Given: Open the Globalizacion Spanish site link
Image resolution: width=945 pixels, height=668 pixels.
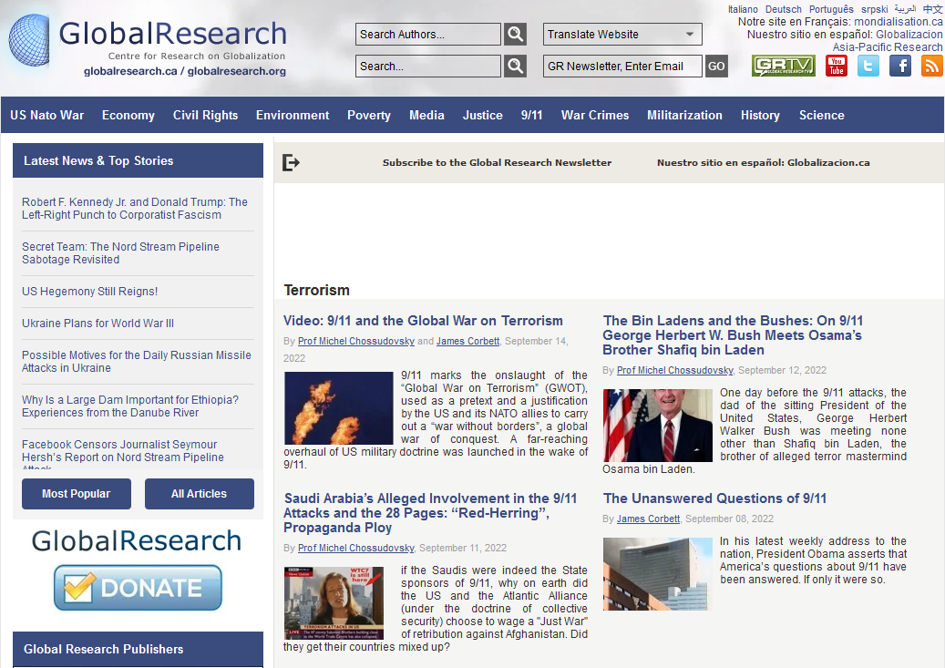Looking at the screenshot, I should tap(909, 35).
